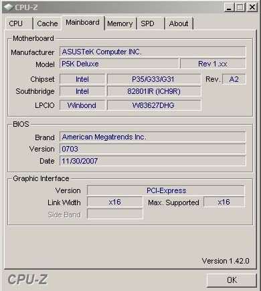
Task: Click the Southbridge 82801IR (ICH9R) field
Action: point(154,91)
